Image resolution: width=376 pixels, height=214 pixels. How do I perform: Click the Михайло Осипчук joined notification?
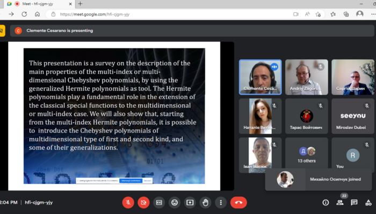pyautogui.click(x=319, y=179)
